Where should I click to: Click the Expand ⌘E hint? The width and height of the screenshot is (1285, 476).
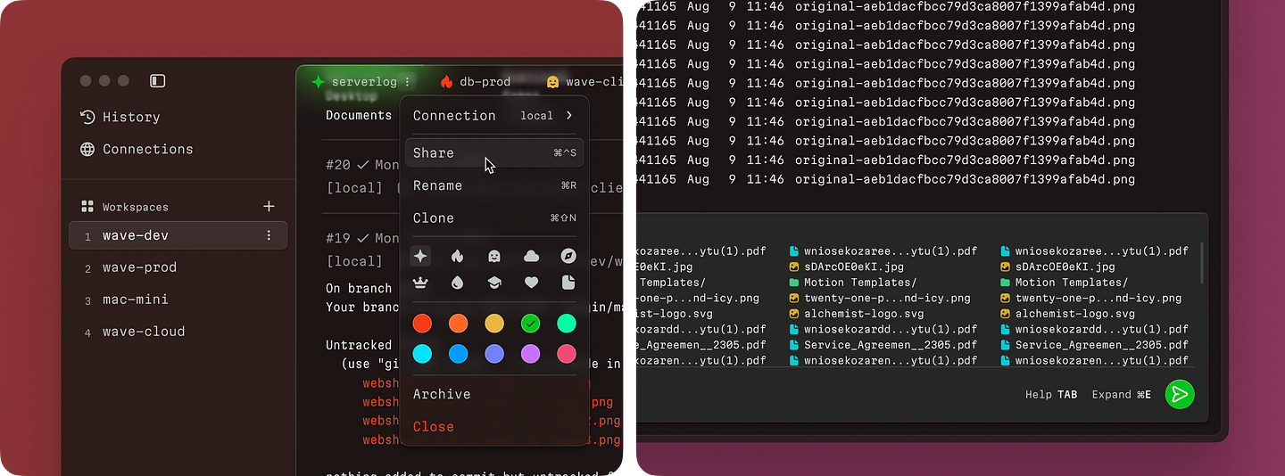[1122, 395]
